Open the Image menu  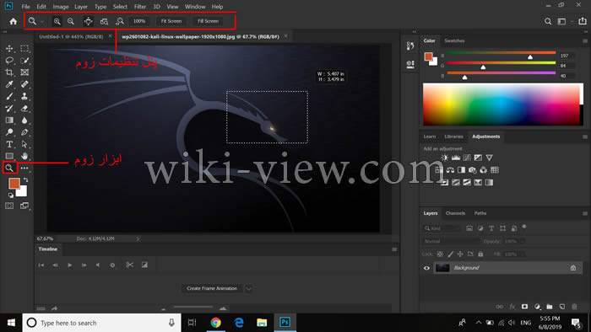[60, 7]
